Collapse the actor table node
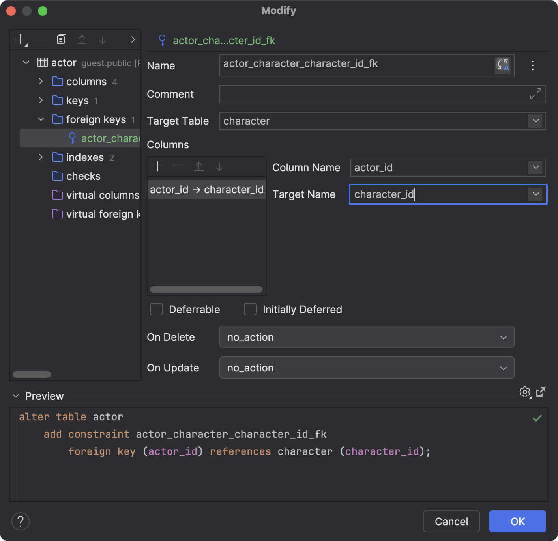558x541 pixels. point(26,62)
